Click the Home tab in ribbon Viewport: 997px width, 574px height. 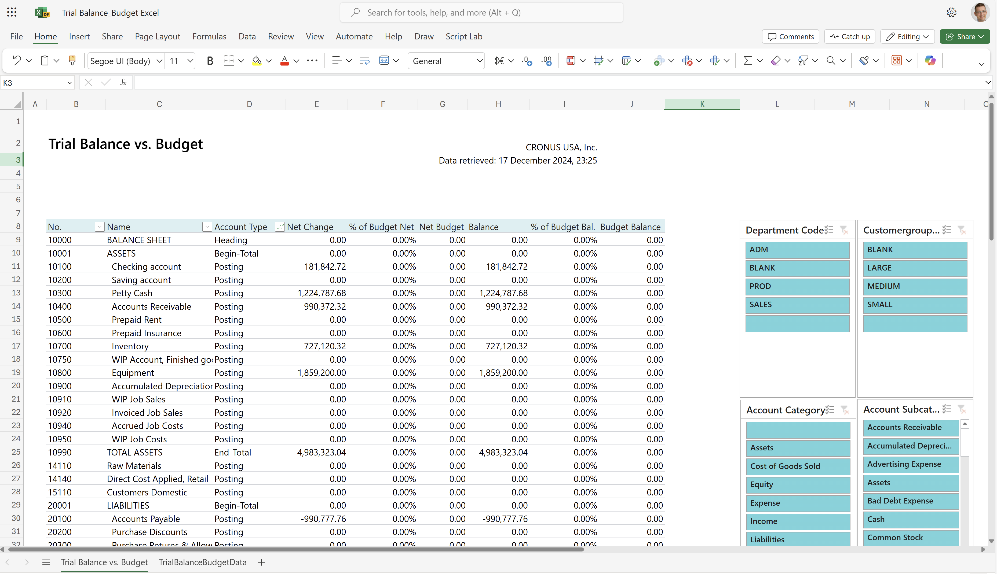click(45, 36)
